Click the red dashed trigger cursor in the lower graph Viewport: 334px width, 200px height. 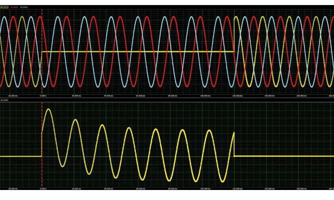click(x=42, y=144)
